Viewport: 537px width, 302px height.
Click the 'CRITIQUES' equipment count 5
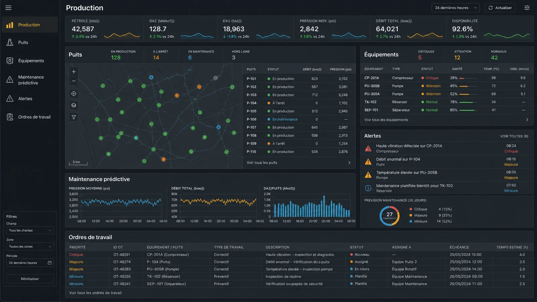420,58
